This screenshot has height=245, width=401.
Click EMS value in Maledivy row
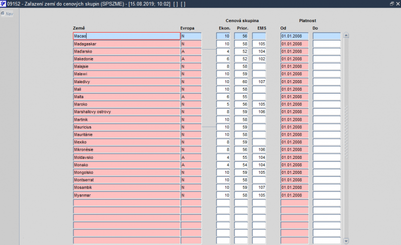click(259, 82)
